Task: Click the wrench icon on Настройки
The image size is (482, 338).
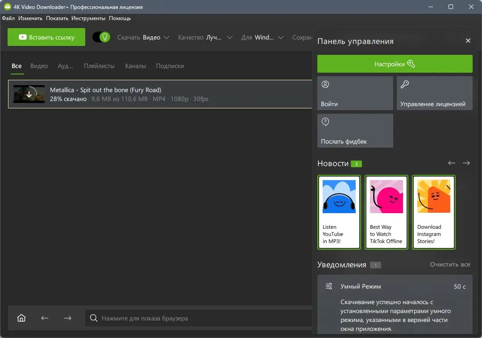Action: point(411,64)
